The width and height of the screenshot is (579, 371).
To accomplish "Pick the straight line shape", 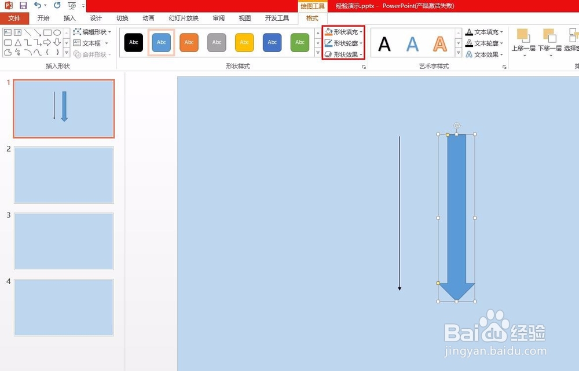I will coord(28,32).
